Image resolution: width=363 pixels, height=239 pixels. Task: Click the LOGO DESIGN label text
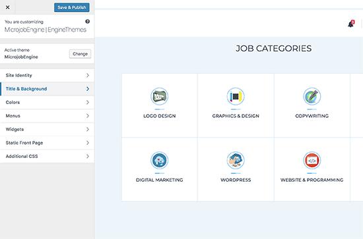[160, 116]
